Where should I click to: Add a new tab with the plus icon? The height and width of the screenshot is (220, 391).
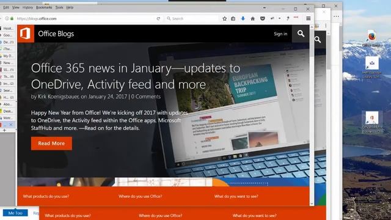point(4,130)
